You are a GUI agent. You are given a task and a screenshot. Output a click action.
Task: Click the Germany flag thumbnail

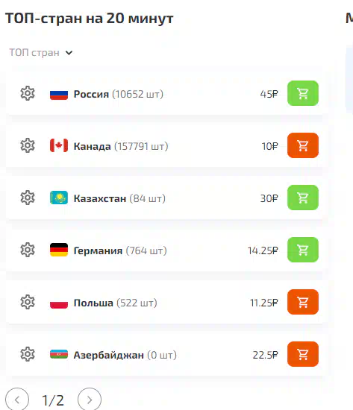tap(59, 250)
